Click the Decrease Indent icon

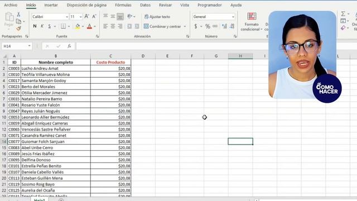click(129, 26)
